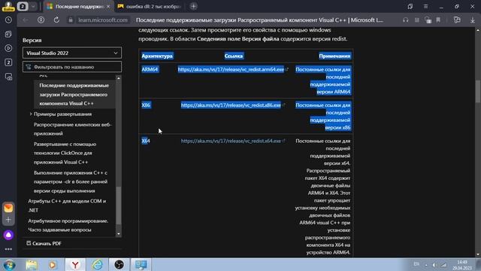Image resolution: width=481 pixels, height=271 pixels.
Task: Click the 'Архитектура' column header
Action: click(157, 56)
